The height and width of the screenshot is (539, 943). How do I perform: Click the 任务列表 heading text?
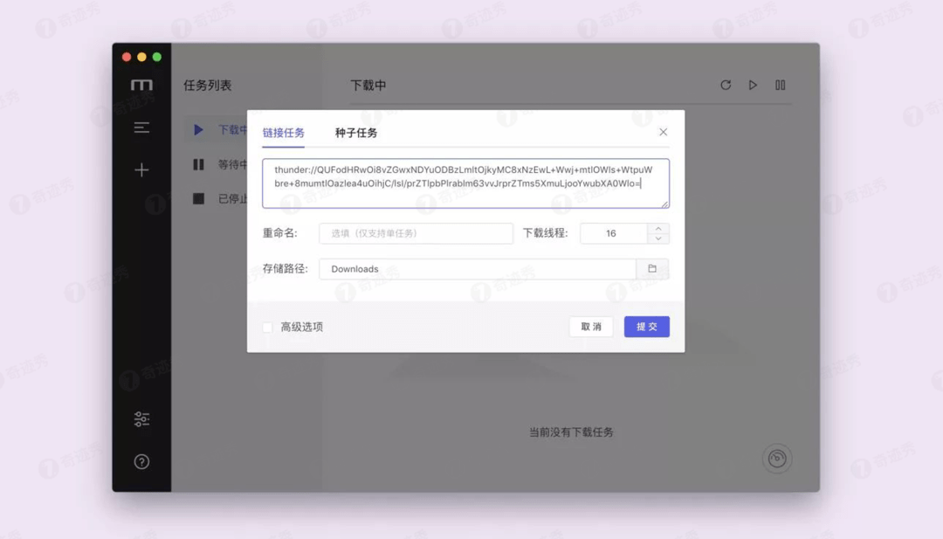(x=208, y=86)
